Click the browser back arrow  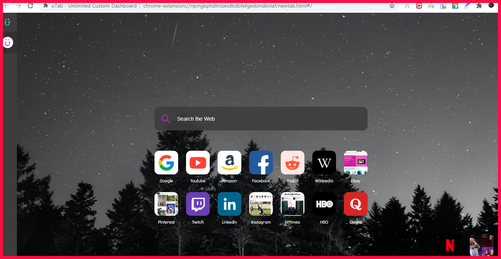tap(6, 6)
